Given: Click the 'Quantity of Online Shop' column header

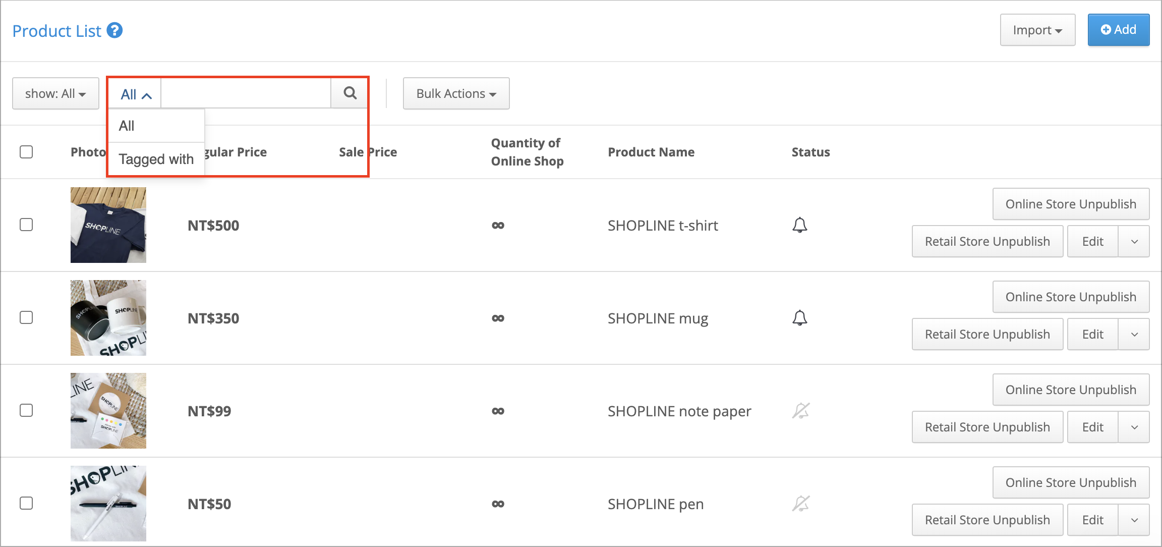Looking at the screenshot, I should tap(527, 152).
